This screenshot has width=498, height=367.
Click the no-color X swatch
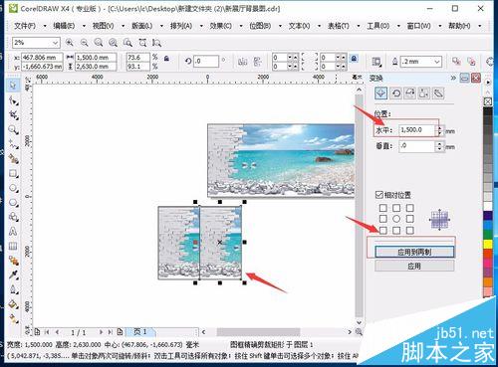tap(488, 101)
